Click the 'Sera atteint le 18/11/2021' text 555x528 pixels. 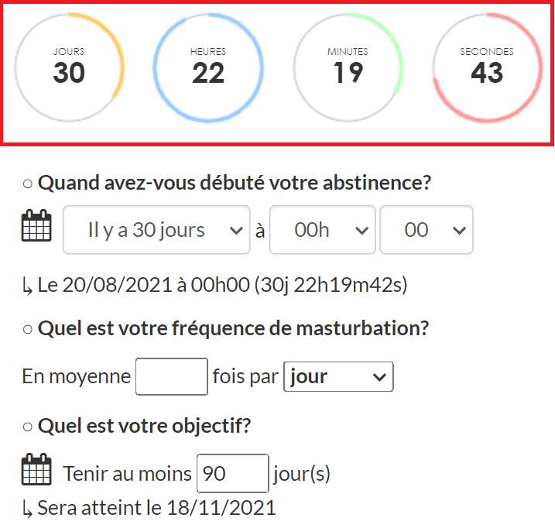156,508
